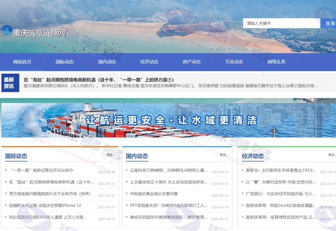Click the bullet icon beside 广发银行 article
The width and height of the screenshot is (336, 231).
pyautogui.click(x=242, y=193)
